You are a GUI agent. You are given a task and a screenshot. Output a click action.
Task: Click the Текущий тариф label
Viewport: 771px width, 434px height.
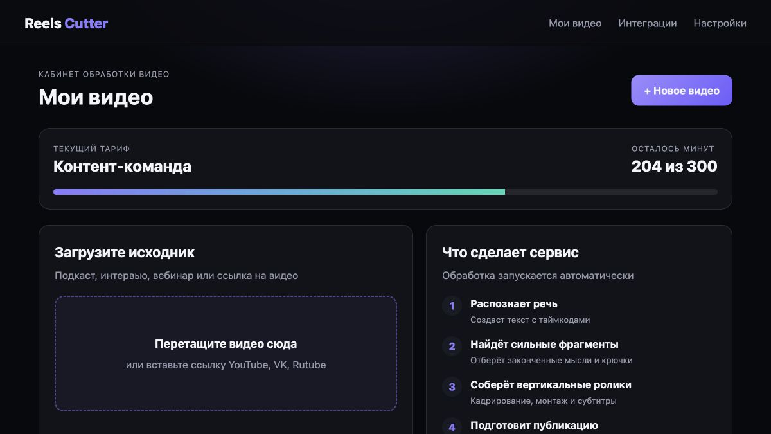tap(92, 149)
